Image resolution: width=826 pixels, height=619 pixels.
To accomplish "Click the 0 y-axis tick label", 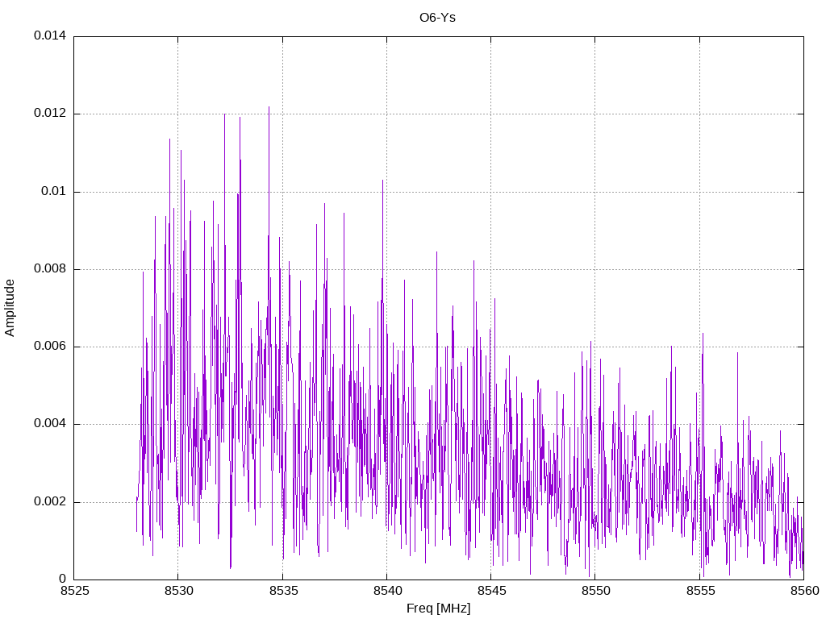I will click(63, 579).
